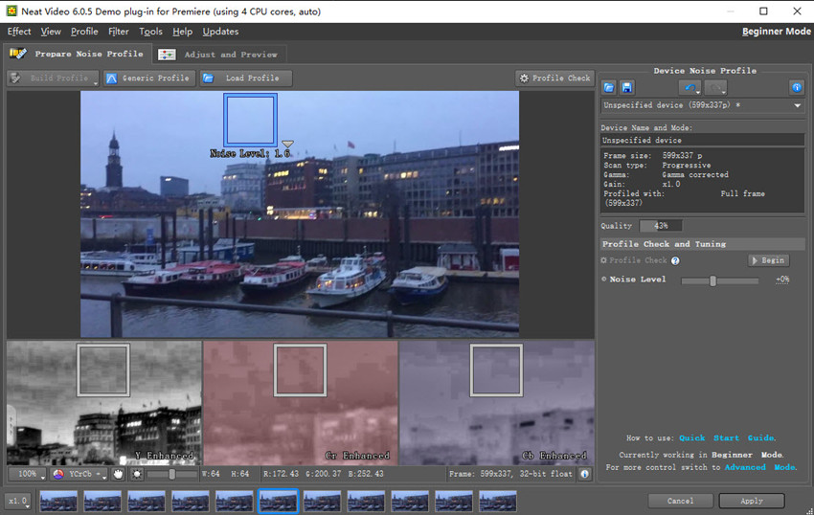
Task: Switch to Advanced Mode via link
Action: click(760, 467)
